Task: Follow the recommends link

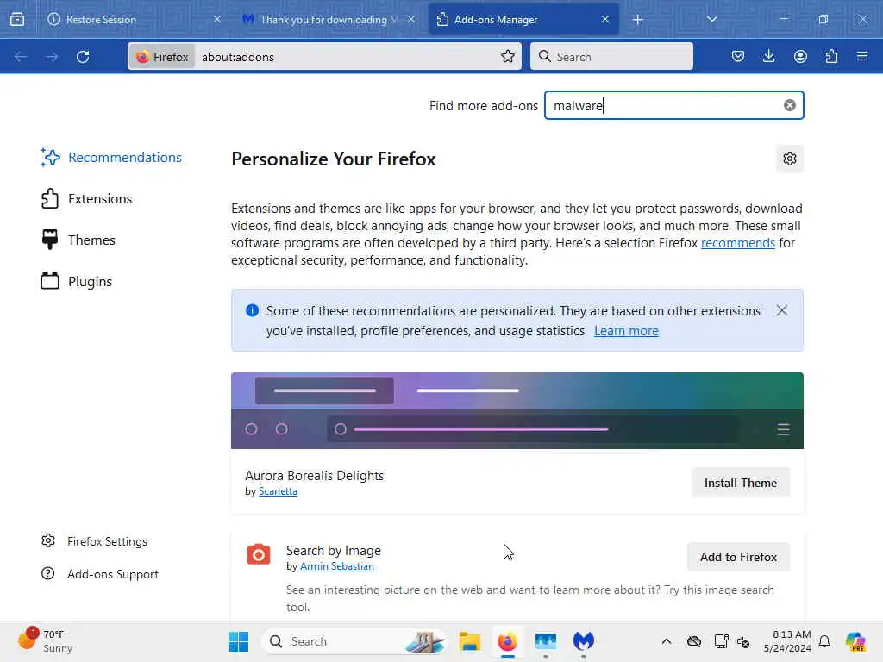Action: 738,242
